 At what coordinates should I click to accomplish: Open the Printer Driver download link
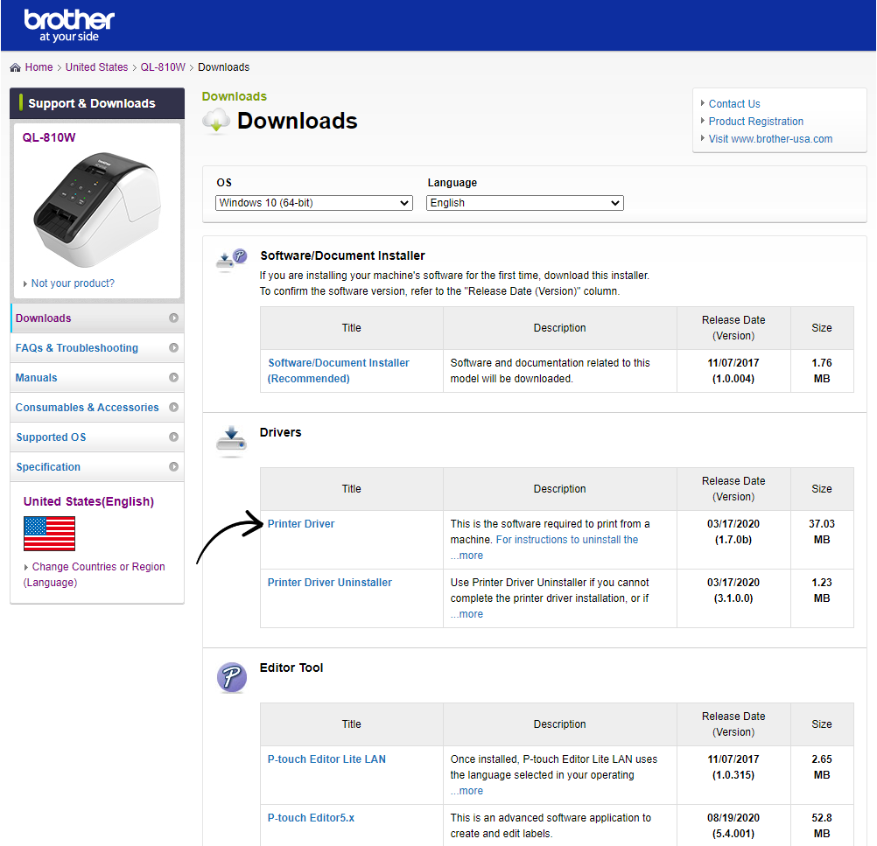coord(301,524)
